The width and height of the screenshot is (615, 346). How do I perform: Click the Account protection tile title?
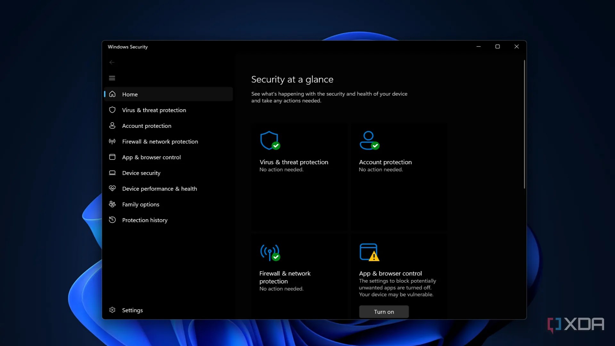(x=385, y=162)
